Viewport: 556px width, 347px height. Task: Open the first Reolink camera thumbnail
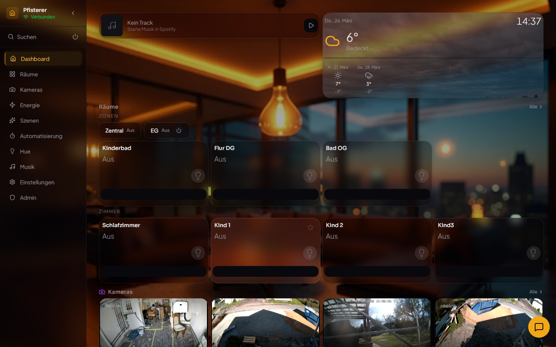coord(153,323)
